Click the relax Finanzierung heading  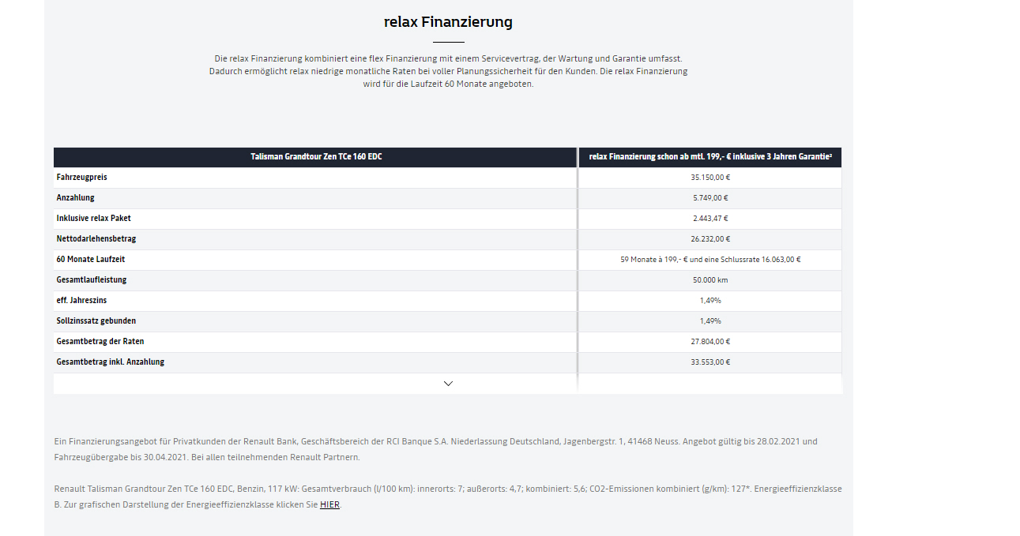tap(448, 22)
